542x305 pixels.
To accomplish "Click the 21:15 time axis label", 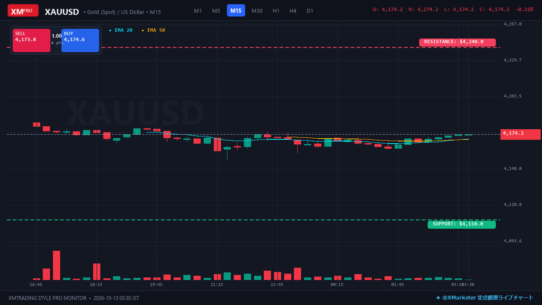I will 217,285.
